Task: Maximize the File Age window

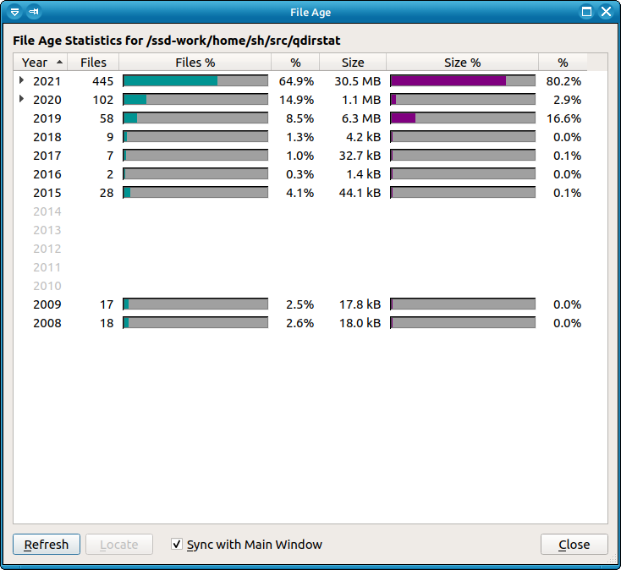Action: tap(586, 12)
